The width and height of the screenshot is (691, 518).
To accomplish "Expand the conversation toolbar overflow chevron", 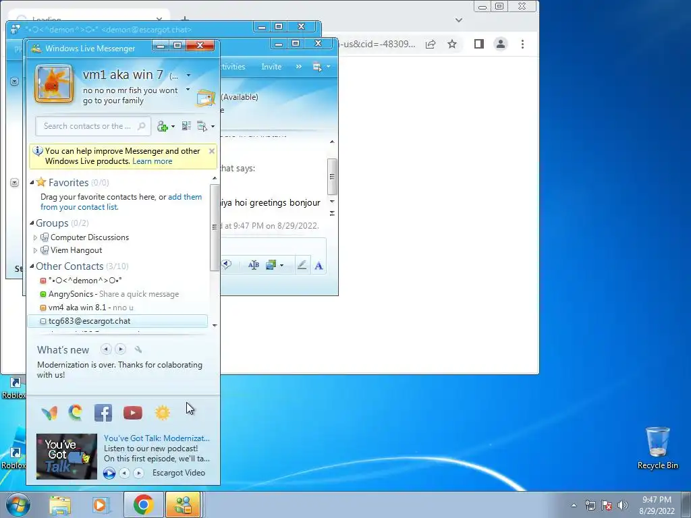I will 299,67.
